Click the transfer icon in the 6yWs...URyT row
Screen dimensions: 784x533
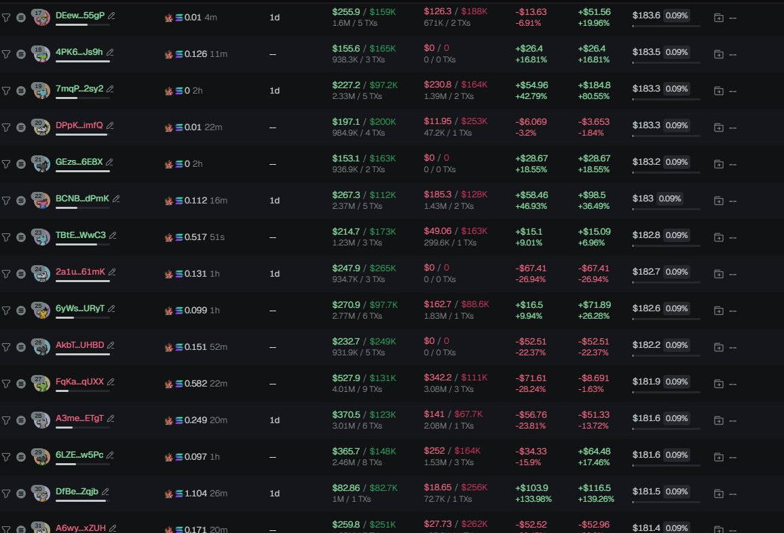coord(719,311)
